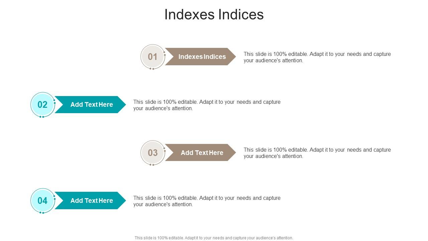Select the description paragraph for item 02
Viewport: 428px width, 241px height.
(207, 105)
